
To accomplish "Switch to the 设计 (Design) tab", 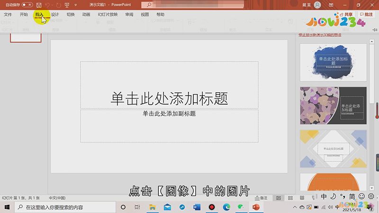I will tap(55, 15).
